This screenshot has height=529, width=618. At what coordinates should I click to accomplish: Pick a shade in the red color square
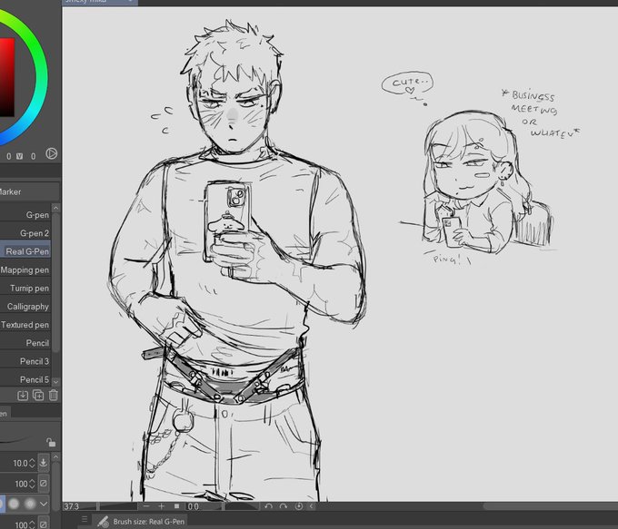[x=6, y=77]
